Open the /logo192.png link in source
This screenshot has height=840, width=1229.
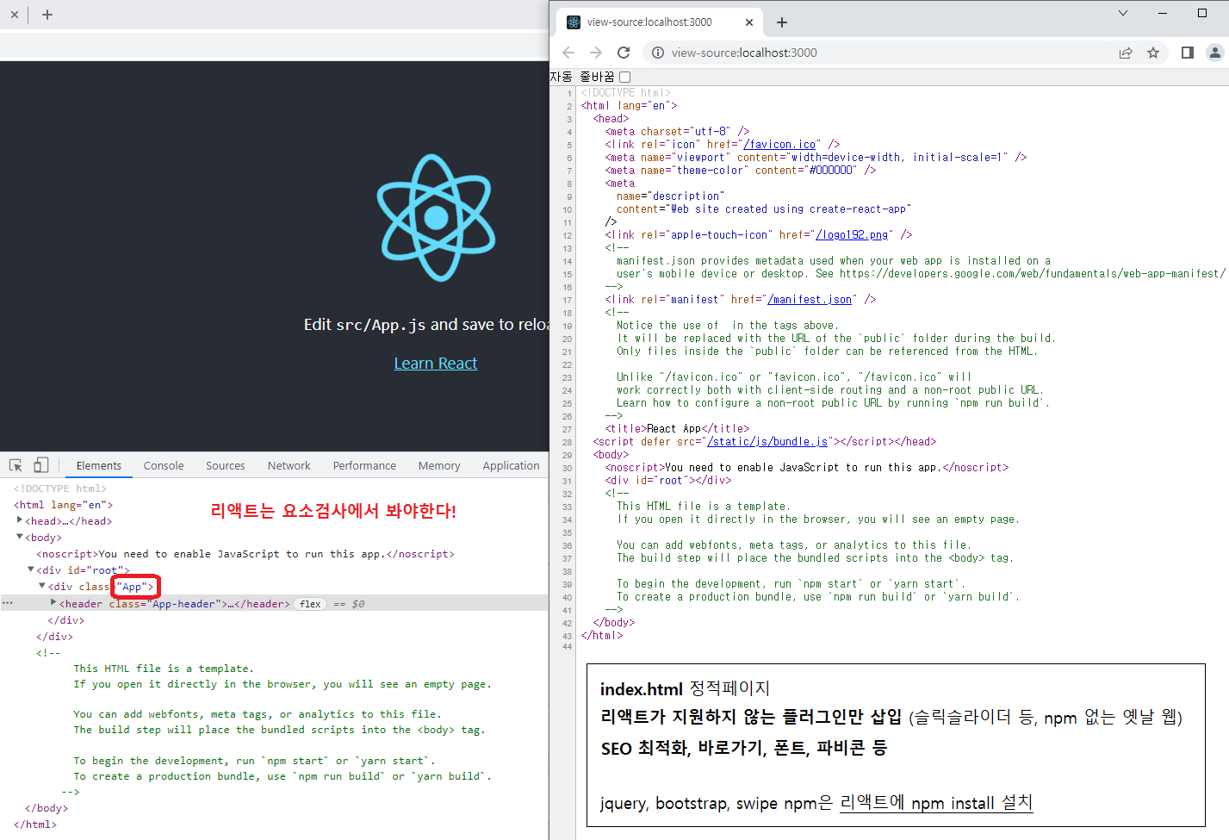pos(852,235)
